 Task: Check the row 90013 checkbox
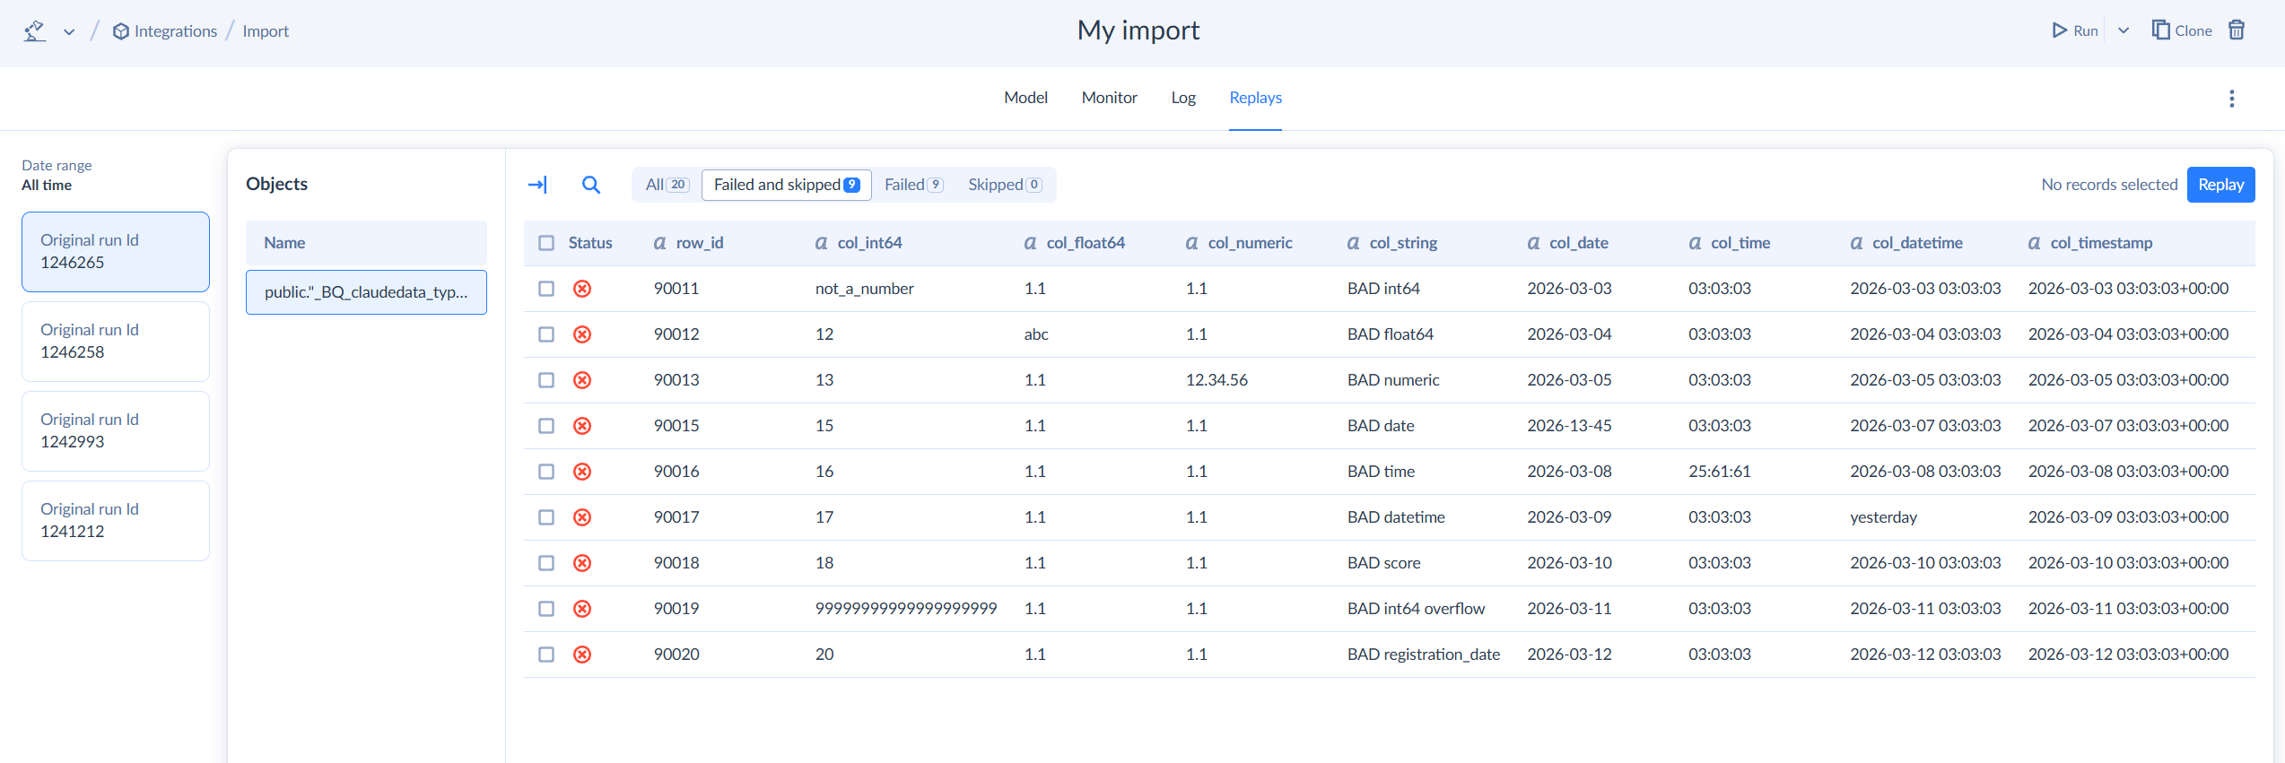(546, 380)
